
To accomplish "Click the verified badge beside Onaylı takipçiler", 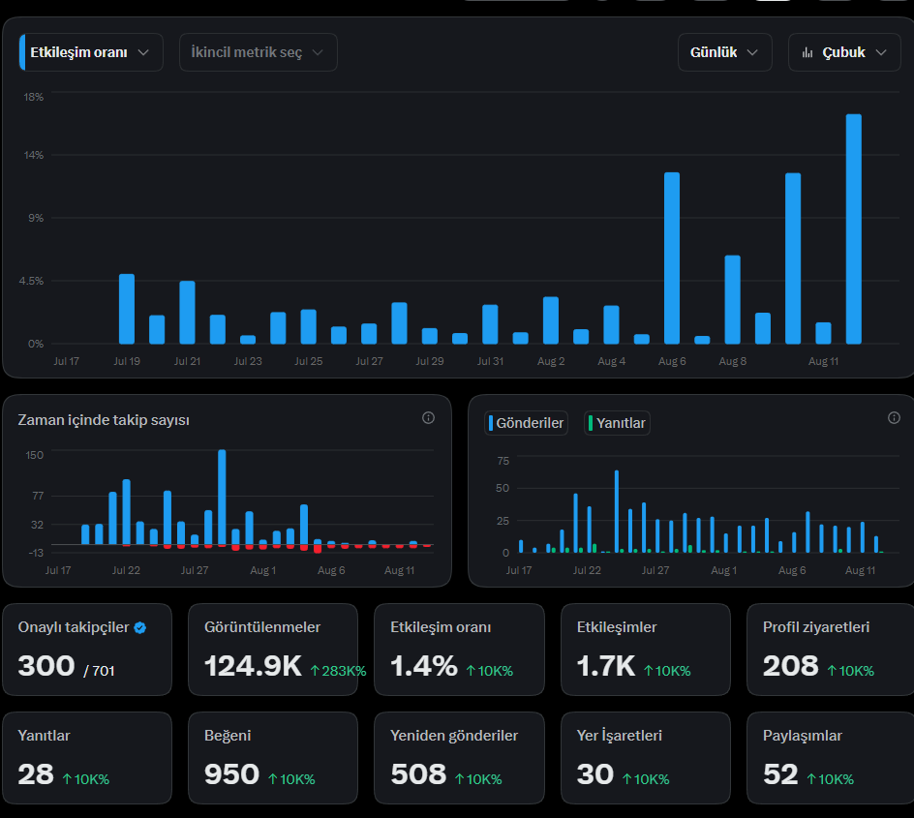I will (139, 627).
